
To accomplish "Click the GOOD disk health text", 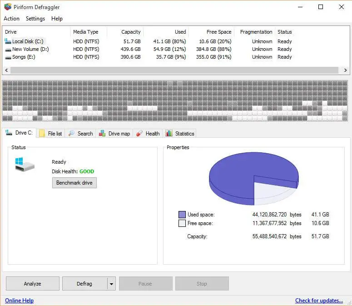I will tap(87, 171).
